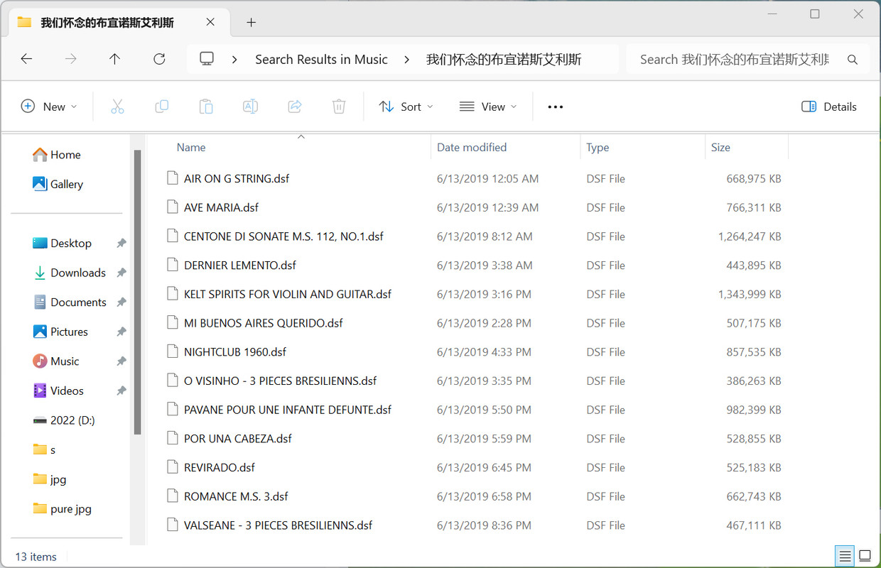Click the Paste clipboard icon
The image size is (881, 568).
coord(206,106)
